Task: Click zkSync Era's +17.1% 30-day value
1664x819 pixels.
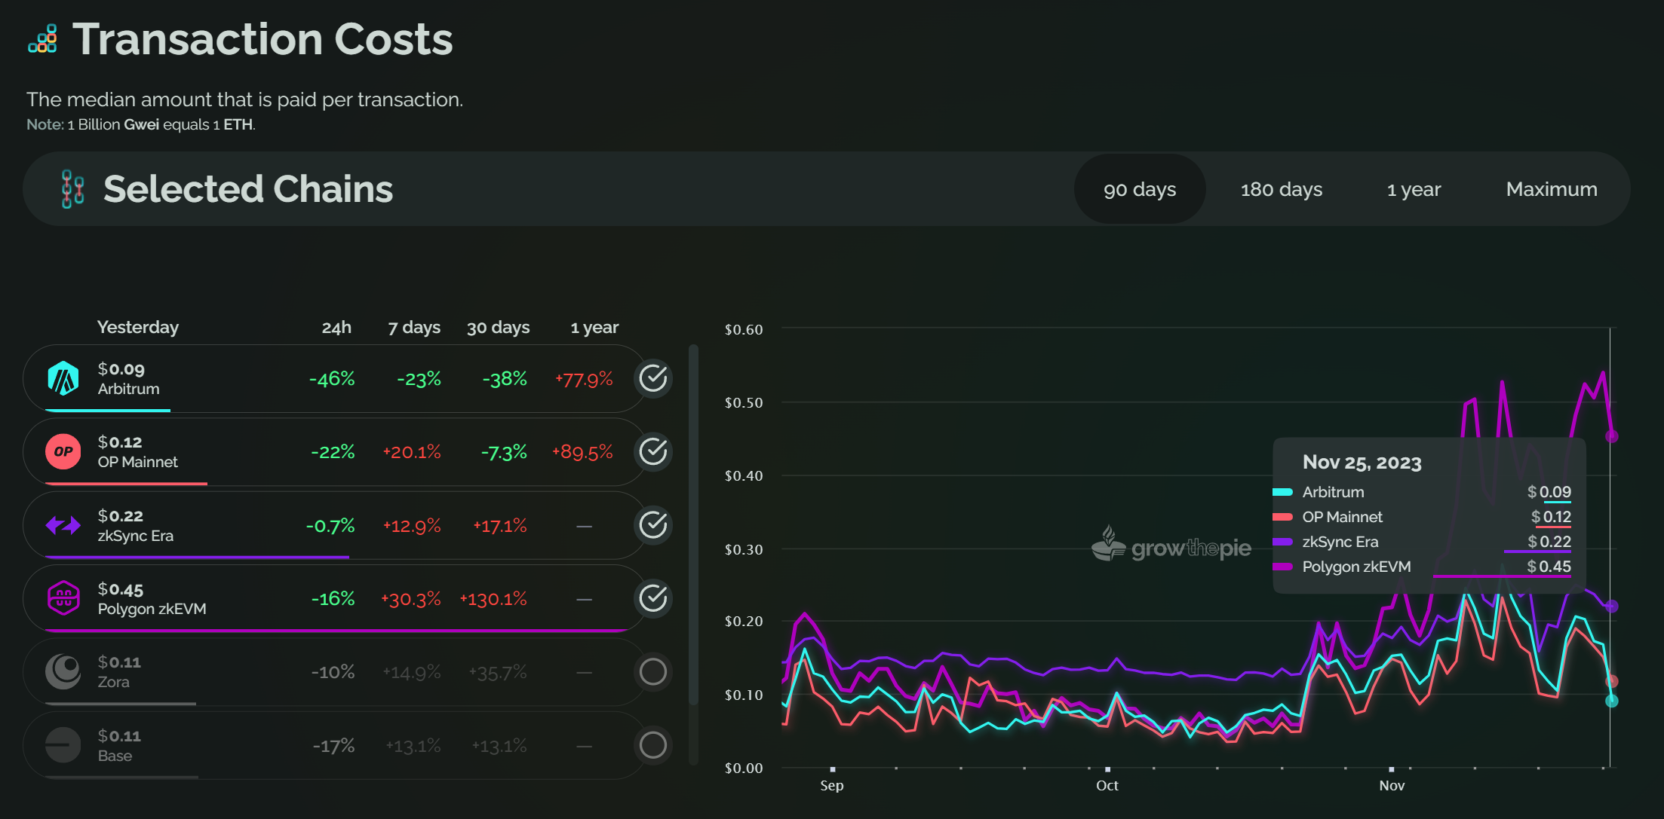Action: pyautogui.click(x=500, y=525)
